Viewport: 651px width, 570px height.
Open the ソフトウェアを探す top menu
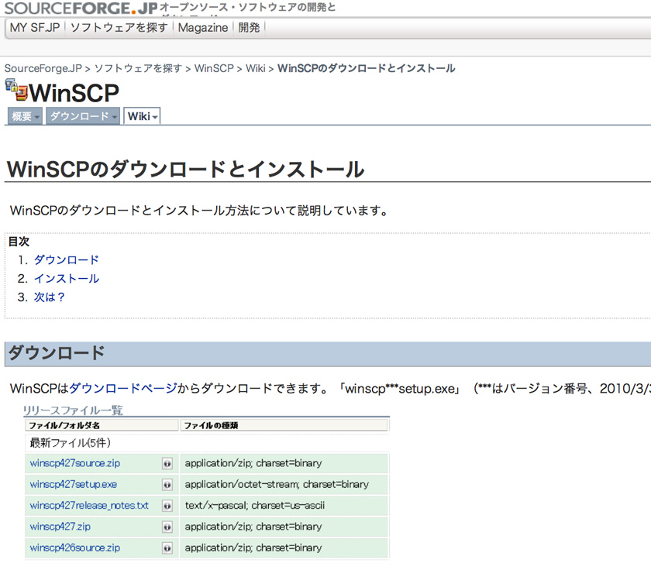119,28
